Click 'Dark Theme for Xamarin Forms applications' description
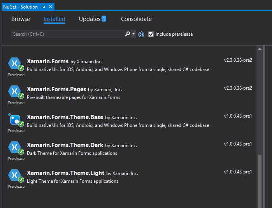The width and height of the screenshot is (272, 208). tap(72, 153)
